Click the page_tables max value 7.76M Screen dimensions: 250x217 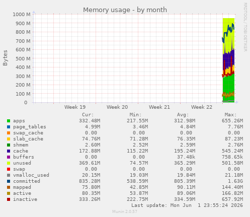pyautogui.click(x=235, y=127)
